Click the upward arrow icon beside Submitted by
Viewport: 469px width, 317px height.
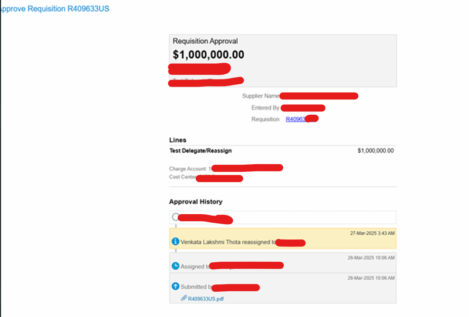[x=175, y=287]
